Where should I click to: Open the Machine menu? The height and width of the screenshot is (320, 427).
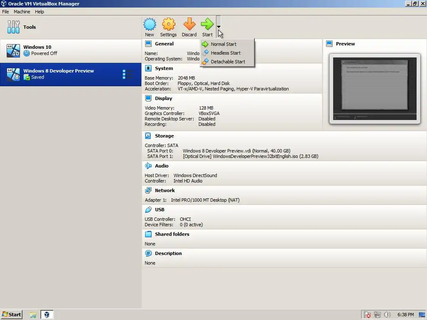22,12
